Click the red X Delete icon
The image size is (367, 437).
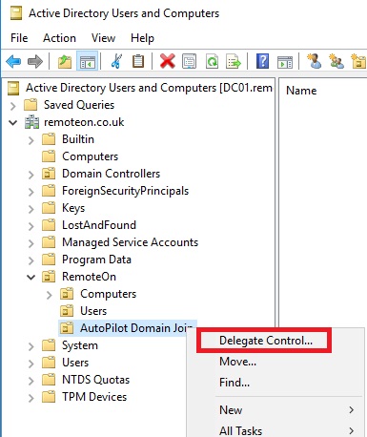pos(168,61)
